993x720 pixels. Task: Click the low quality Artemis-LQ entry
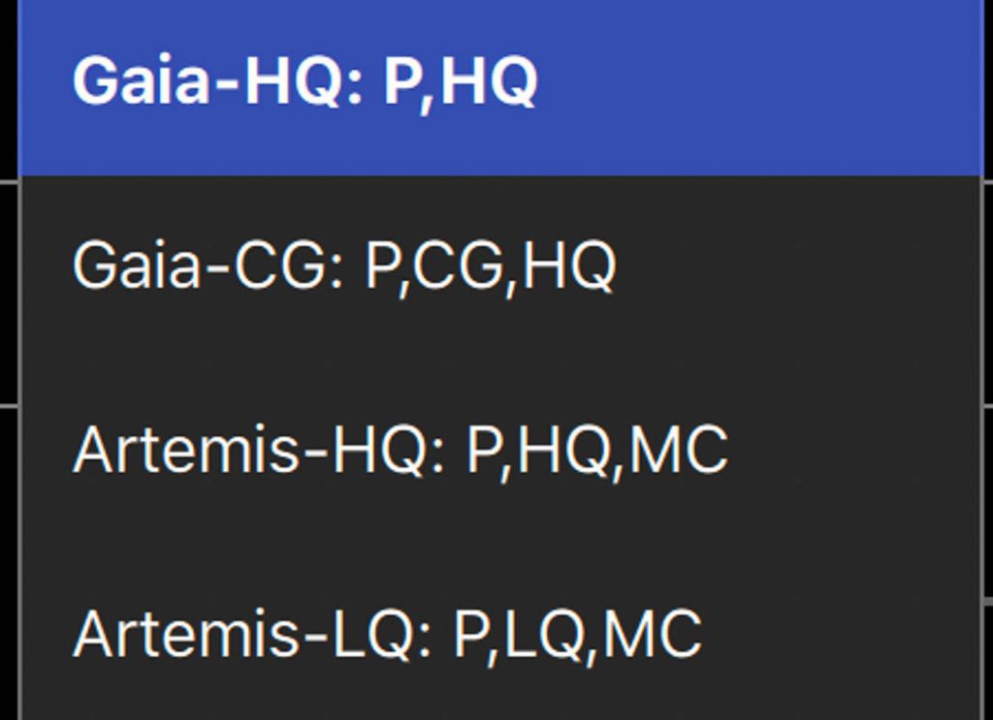[x=500, y=634]
